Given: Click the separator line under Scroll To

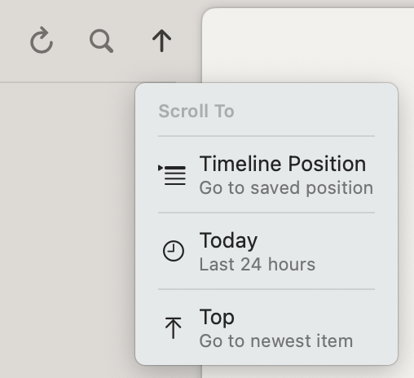Looking at the screenshot, I should pyautogui.click(x=266, y=136).
